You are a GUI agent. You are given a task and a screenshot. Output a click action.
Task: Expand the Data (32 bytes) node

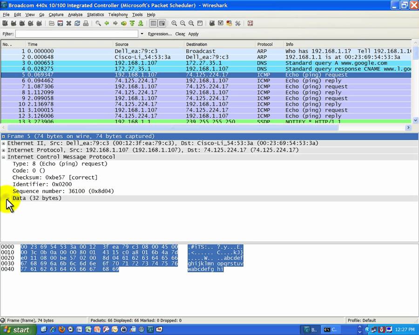coord(8,199)
